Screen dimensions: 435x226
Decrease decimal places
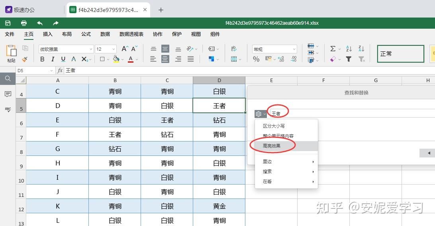click(x=294, y=59)
